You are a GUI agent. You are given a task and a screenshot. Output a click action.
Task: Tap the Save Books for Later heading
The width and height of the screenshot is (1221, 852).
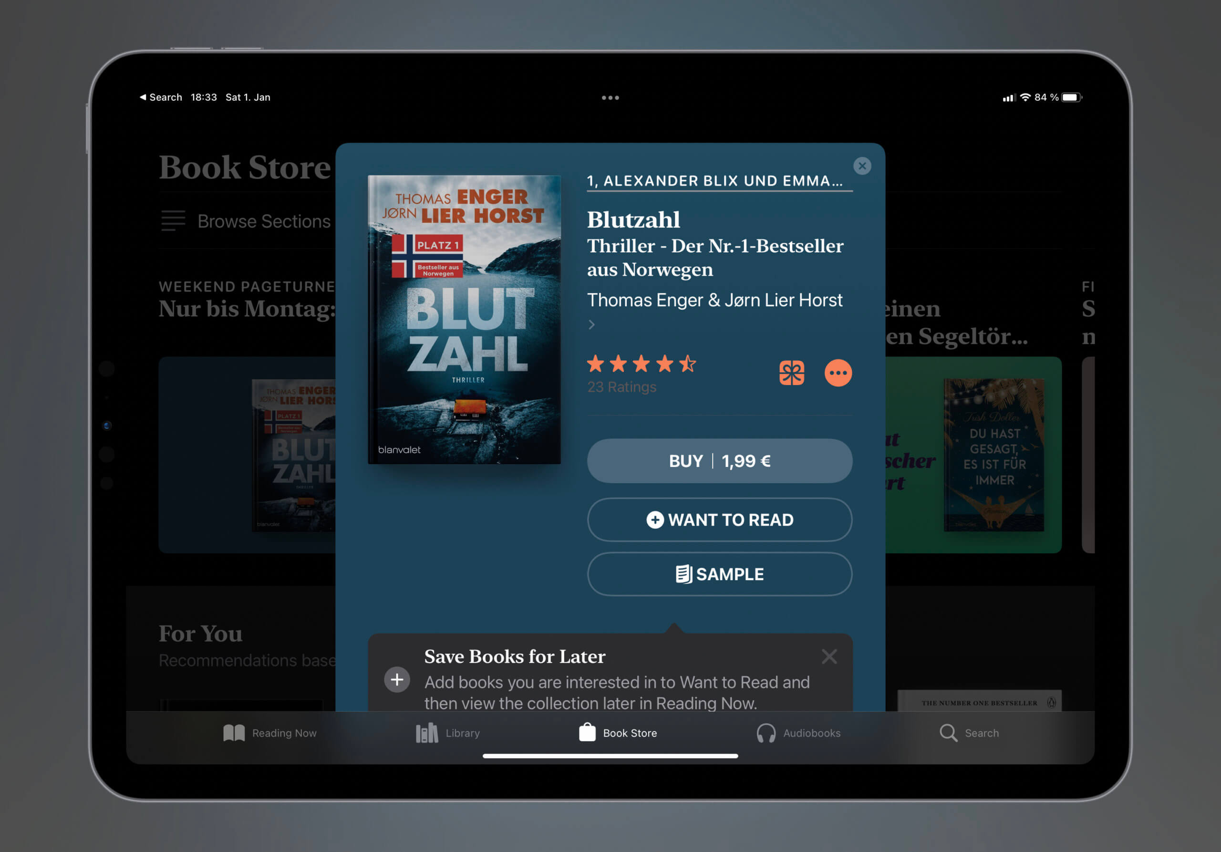[x=515, y=656]
